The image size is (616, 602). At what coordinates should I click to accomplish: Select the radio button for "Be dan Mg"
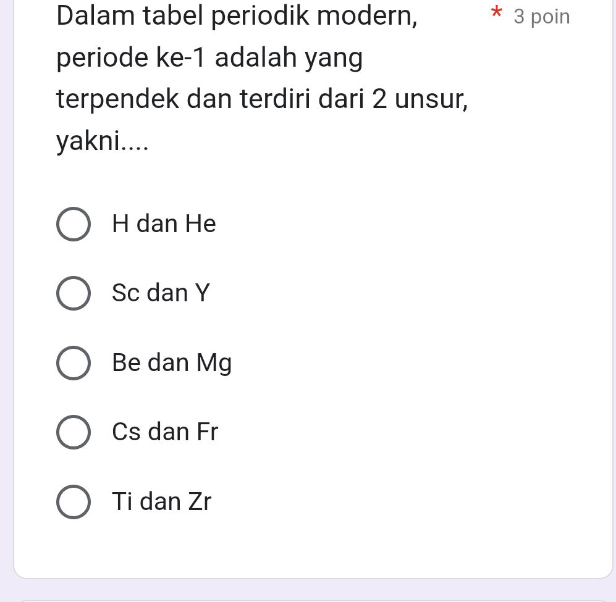pyautogui.click(x=74, y=362)
